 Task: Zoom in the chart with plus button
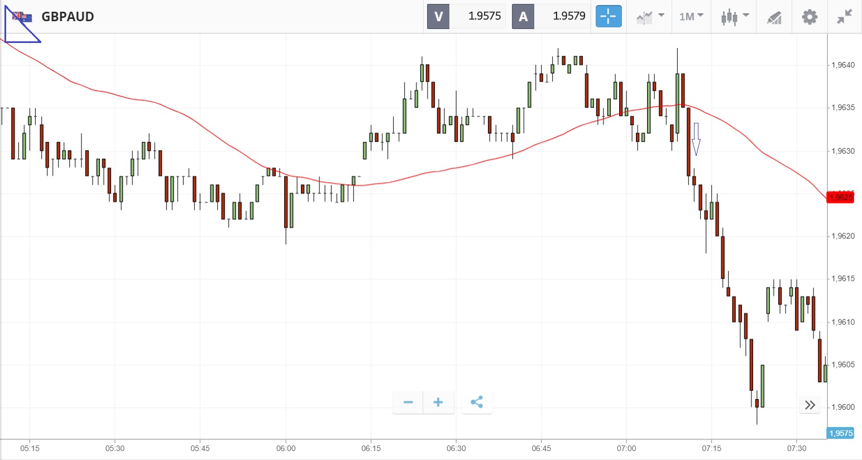(438, 402)
